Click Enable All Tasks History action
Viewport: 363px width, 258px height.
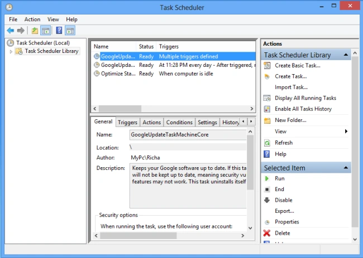click(303, 109)
